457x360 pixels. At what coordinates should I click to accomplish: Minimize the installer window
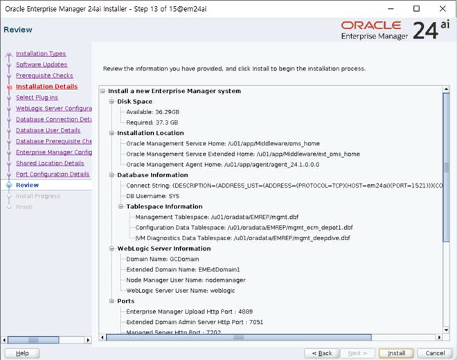(391, 9)
